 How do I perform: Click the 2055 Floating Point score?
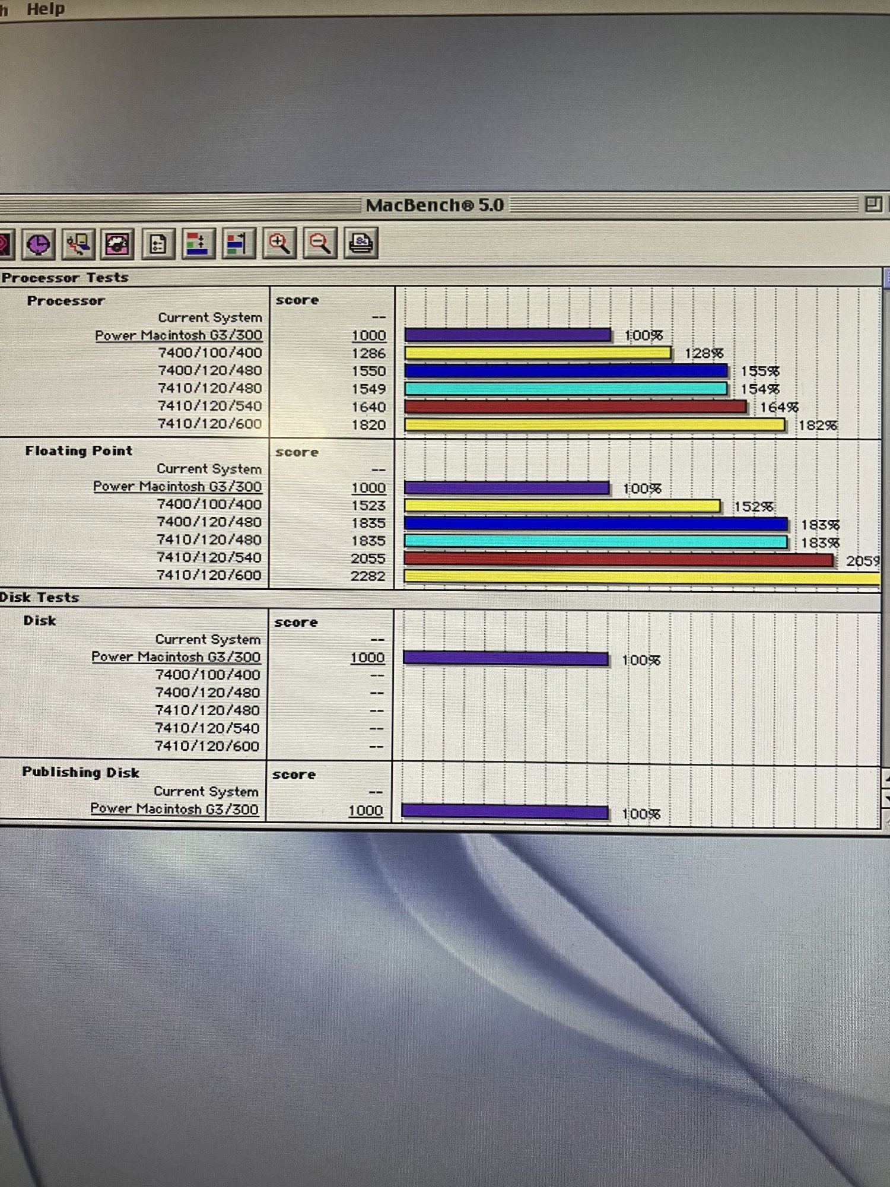pos(368,558)
